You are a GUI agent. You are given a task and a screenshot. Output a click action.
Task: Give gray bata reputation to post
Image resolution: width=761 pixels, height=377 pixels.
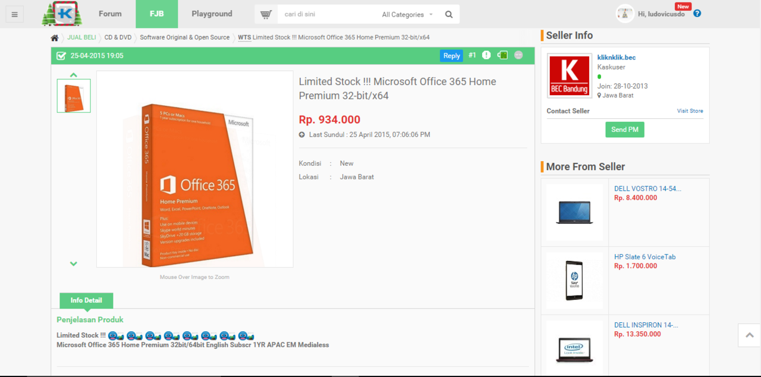[518, 55]
